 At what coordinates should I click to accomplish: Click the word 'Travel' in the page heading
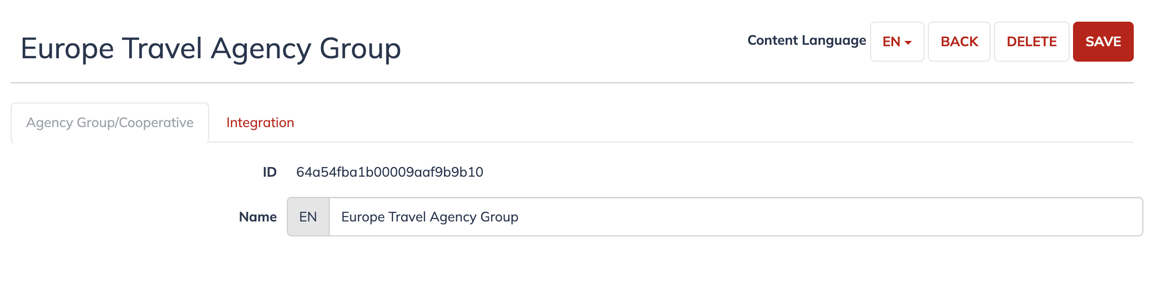click(x=162, y=48)
